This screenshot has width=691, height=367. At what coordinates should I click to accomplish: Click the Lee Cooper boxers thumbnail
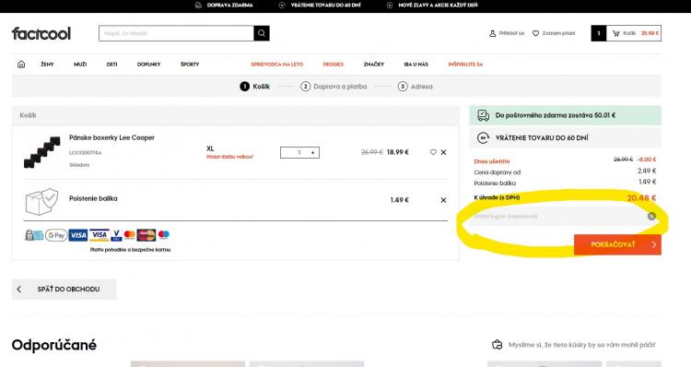point(41,152)
